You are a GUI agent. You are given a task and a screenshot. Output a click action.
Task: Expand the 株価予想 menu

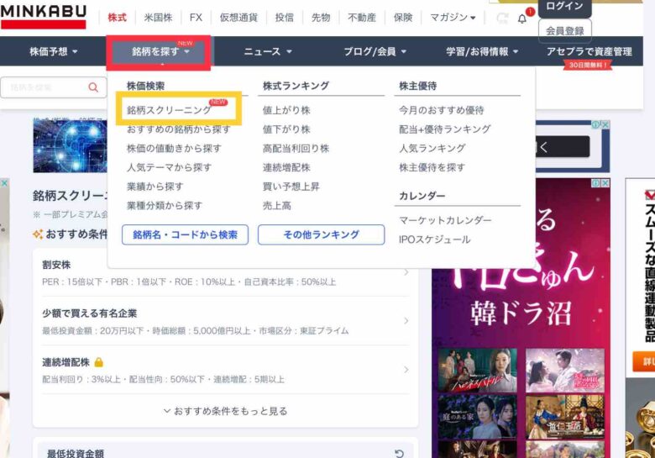pyautogui.click(x=54, y=51)
